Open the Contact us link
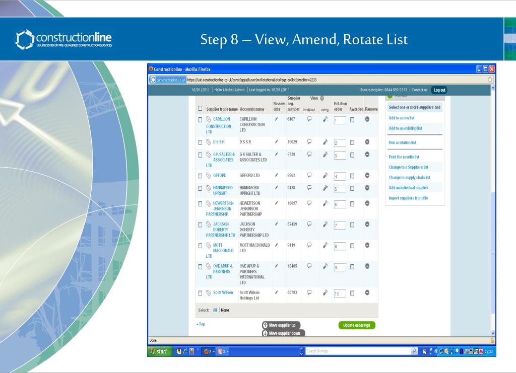The height and width of the screenshot is (373, 516). click(420, 90)
